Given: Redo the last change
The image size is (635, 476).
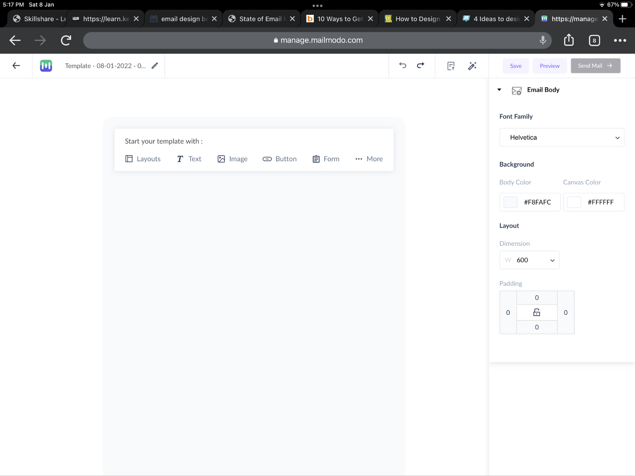Looking at the screenshot, I should pyautogui.click(x=421, y=65).
